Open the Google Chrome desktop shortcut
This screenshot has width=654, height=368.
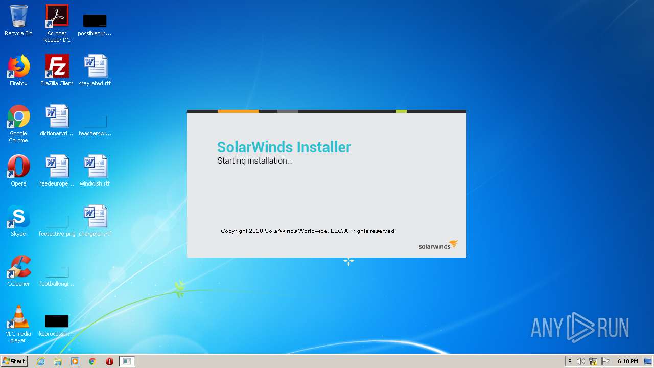pyautogui.click(x=18, y=124)
